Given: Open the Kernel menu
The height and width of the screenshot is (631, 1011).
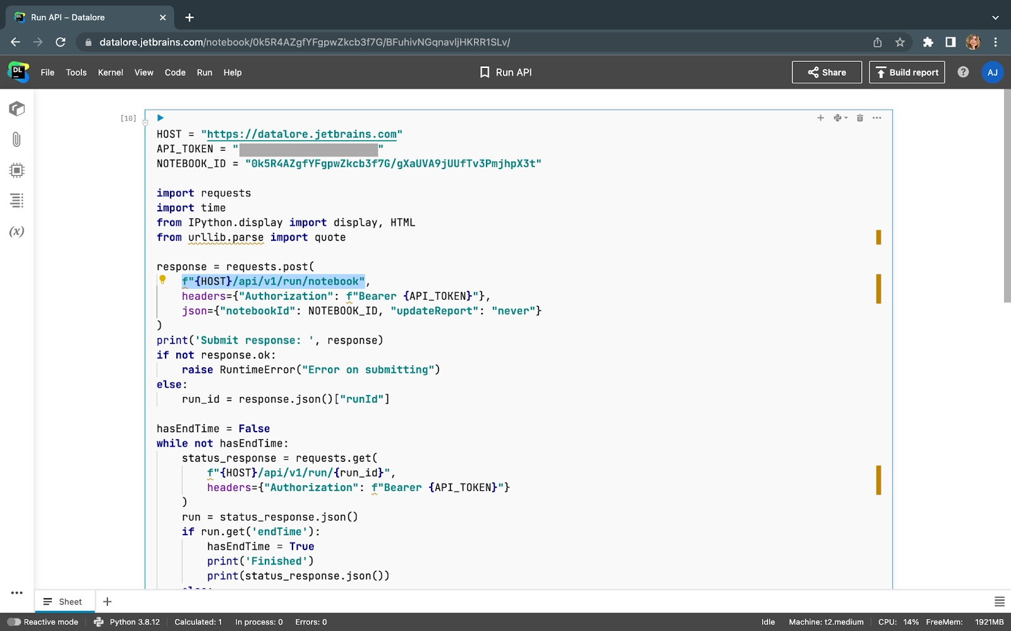Looking at the screenshot, I should 111,73.
